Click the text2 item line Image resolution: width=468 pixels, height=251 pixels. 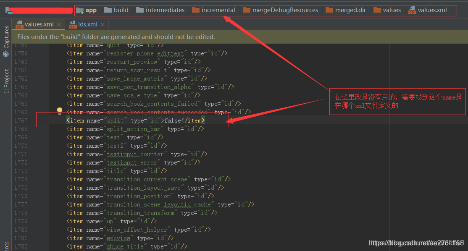click(117, 146)
